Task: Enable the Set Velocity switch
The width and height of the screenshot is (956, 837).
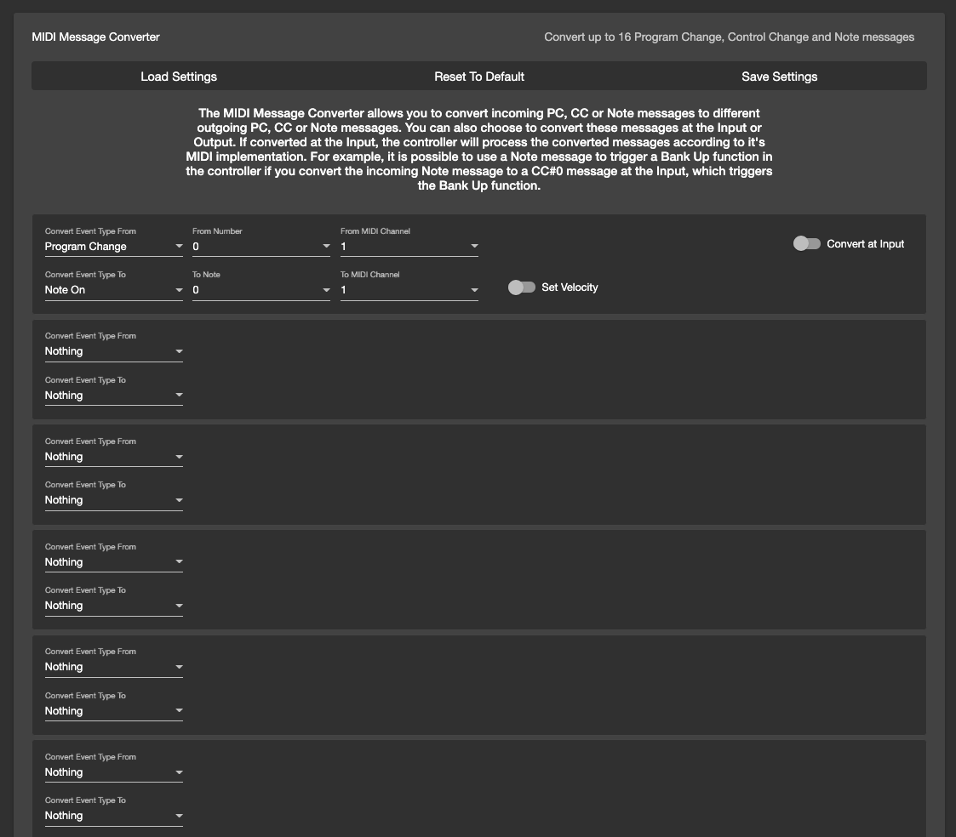Action: pyautogui.click(x=521, y=288)
